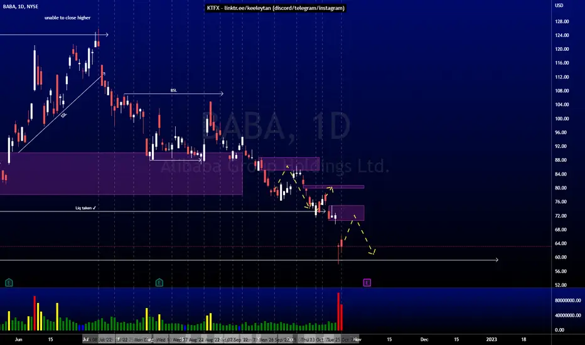The image size is (585, 345).
Task: Click the 100.00 price axis label
Action: [562, 119]
